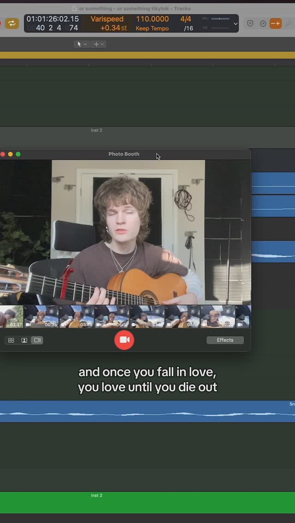
Task: Click the yellow cycle range strip in ruler
Action: (x=147, y=55)
